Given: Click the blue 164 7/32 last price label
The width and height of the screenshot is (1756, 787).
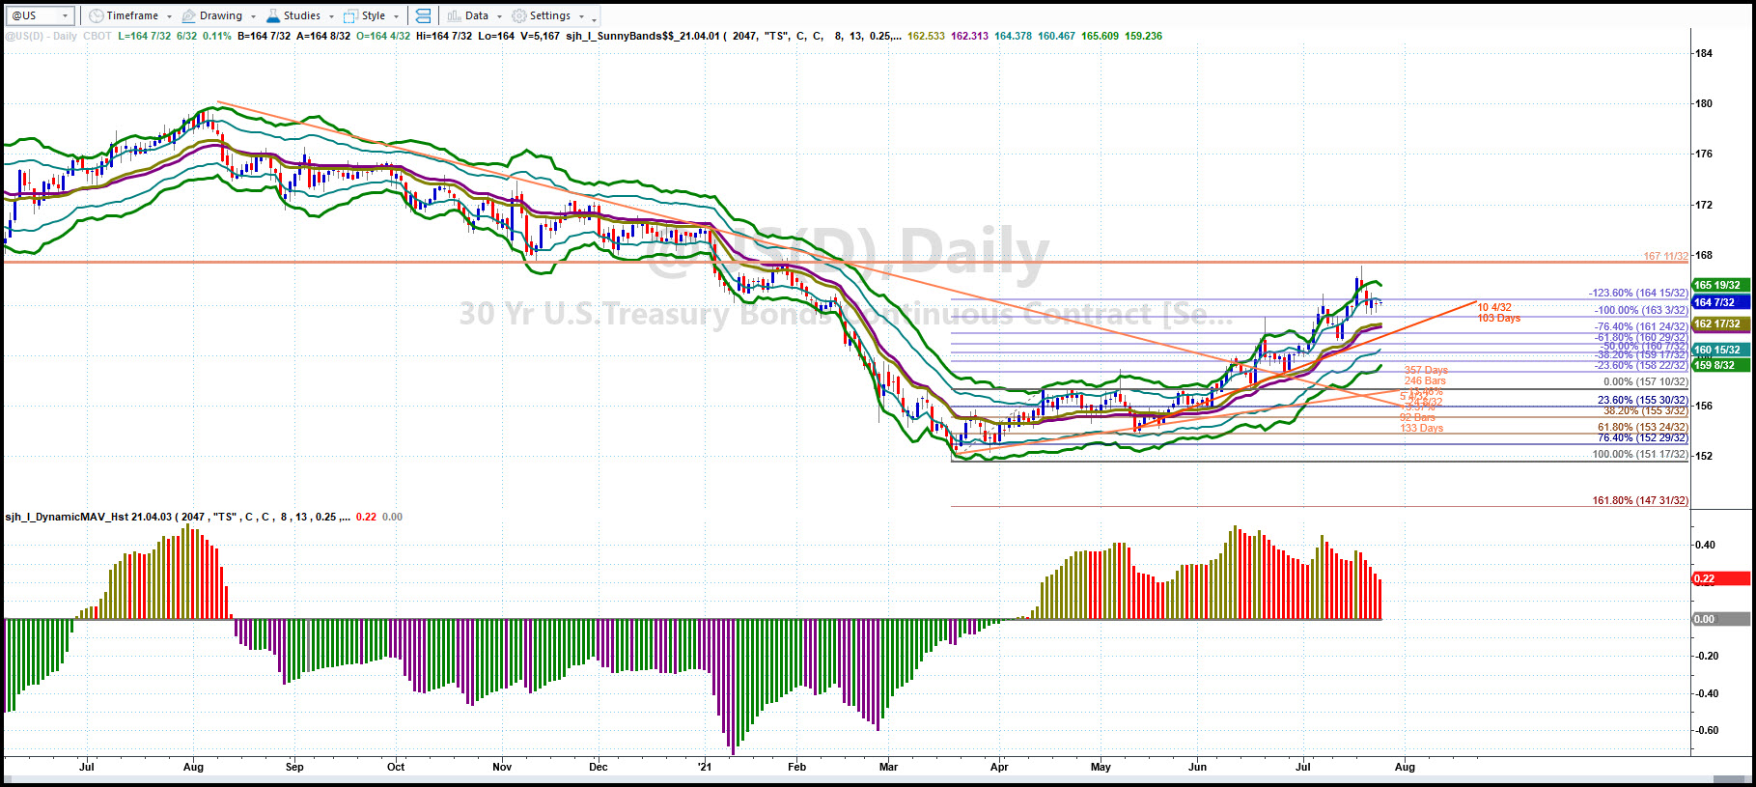Looking at the screenshot, I should click(1721, 302).
